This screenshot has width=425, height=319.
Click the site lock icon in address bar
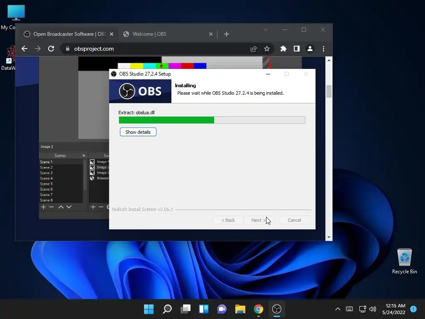[68, 49]
